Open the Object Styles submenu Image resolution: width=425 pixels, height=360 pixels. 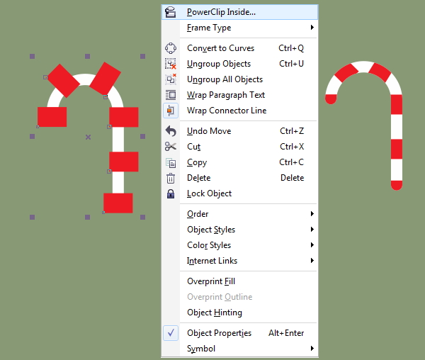click(239, 230)
